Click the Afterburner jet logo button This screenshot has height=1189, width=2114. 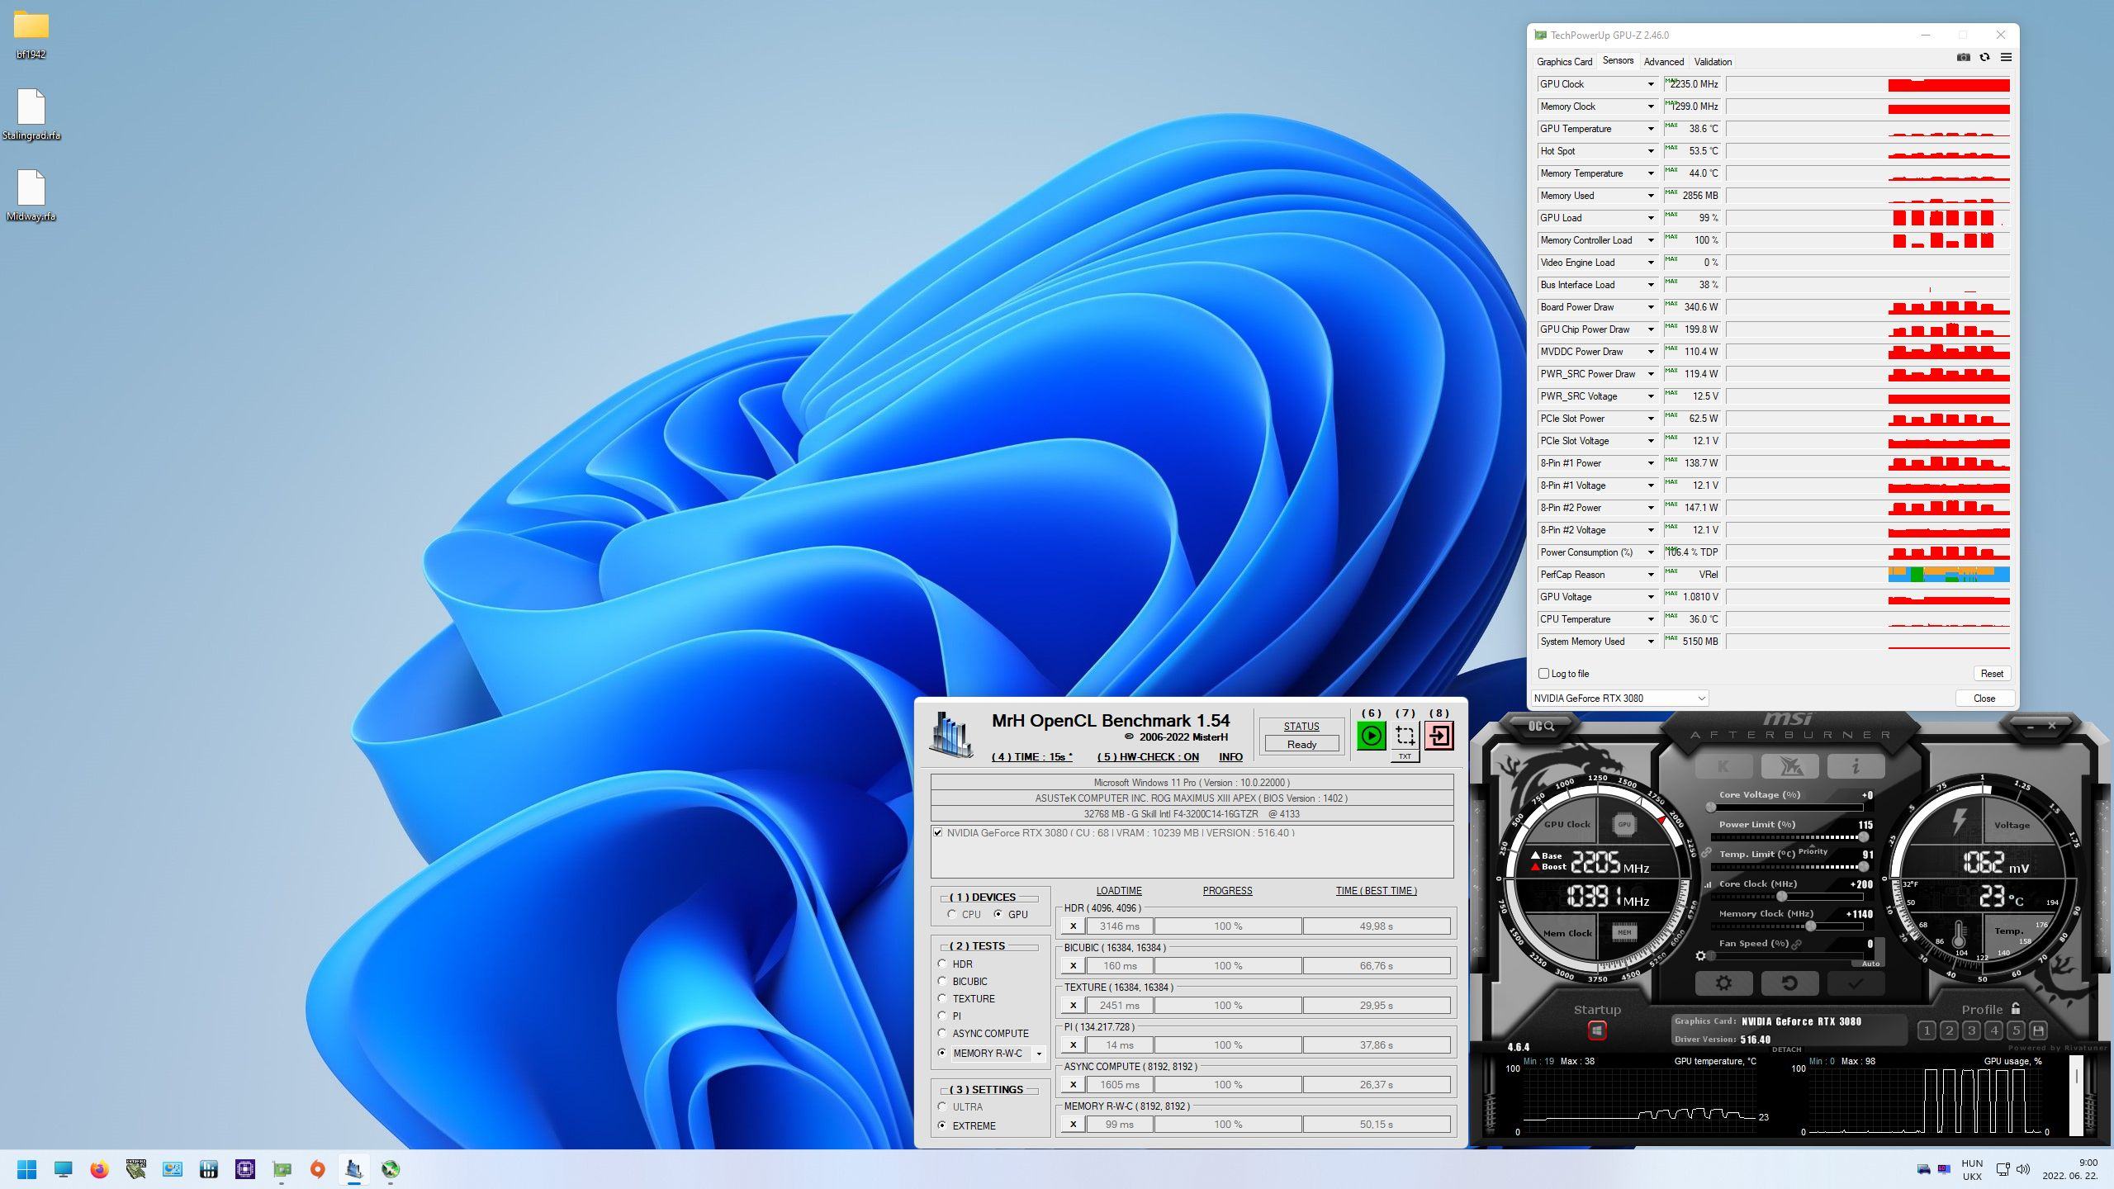[1789, 766]
